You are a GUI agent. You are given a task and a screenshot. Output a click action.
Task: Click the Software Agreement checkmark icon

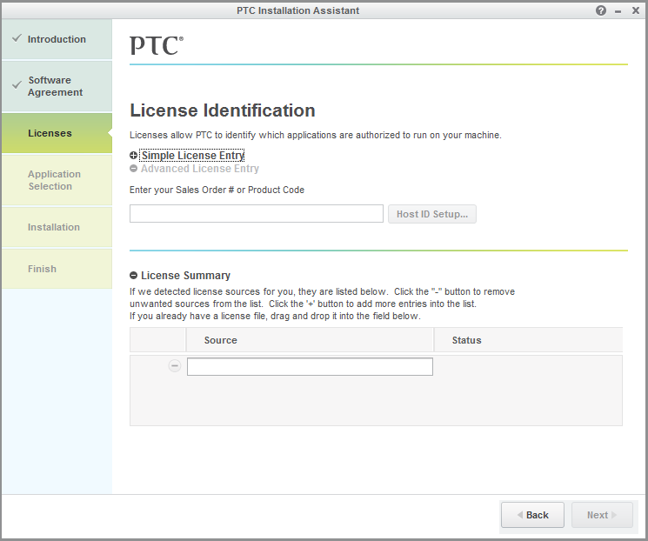(17, 85)
